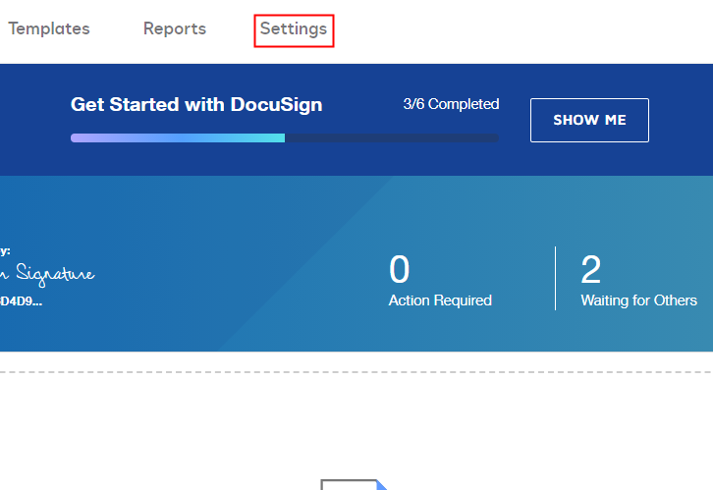Open the 0 Action Required count
Screen dimensions: 713x490
coord(440,280)
